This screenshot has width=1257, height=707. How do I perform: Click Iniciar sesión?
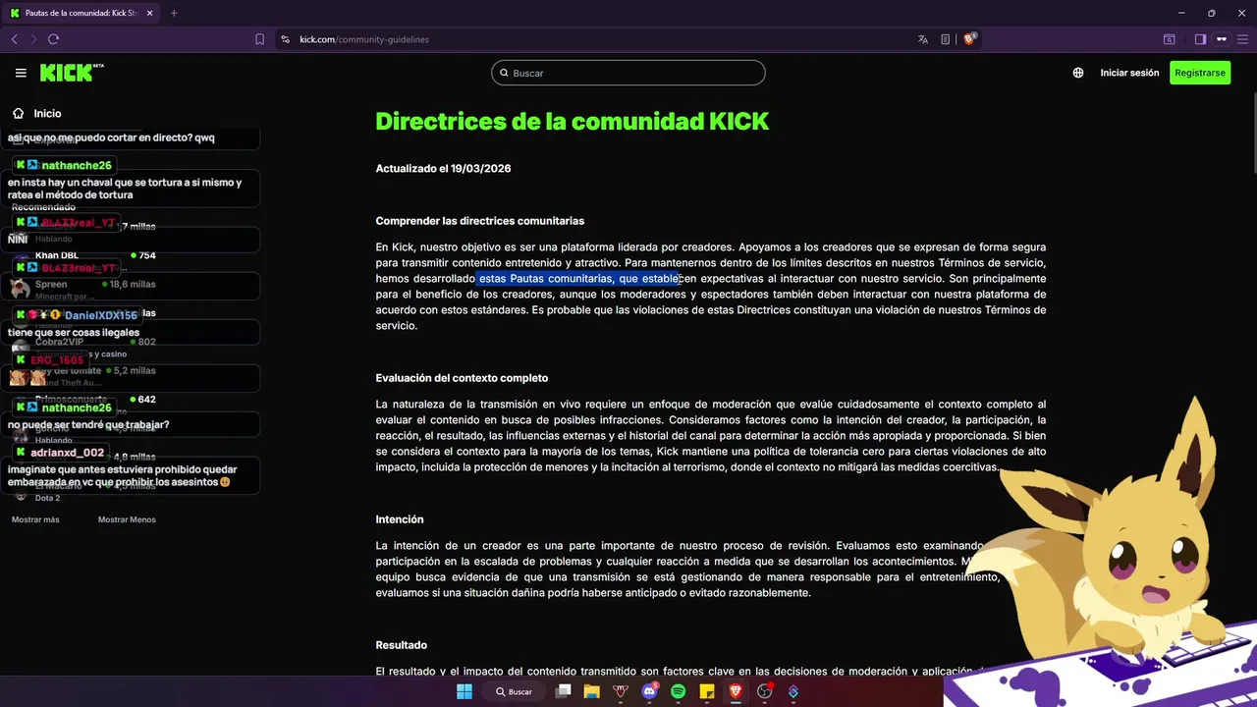click(1129, 73)
